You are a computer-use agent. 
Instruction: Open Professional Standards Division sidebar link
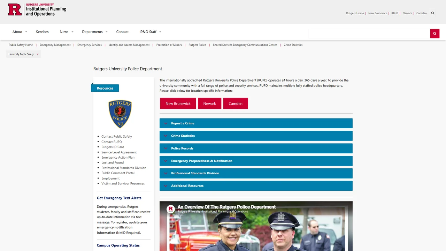[x=124, y=168]
